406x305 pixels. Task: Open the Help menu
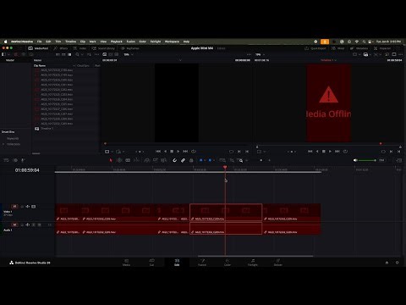pyautogui.click(x=186, y=42)
